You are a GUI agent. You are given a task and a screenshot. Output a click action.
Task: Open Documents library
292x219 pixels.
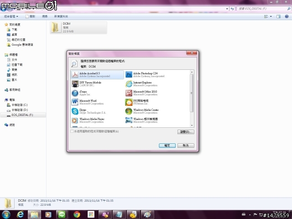click(12, 60)
